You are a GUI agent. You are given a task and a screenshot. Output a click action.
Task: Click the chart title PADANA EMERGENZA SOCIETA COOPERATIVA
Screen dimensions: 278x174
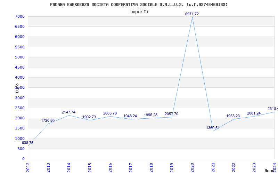coord(139,5)
